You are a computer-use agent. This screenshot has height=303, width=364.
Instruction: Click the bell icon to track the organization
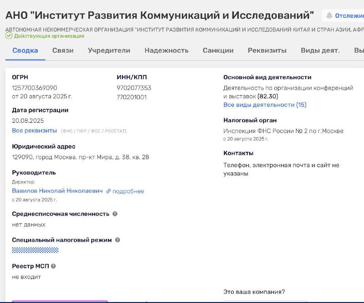click(x=329, y=15)
